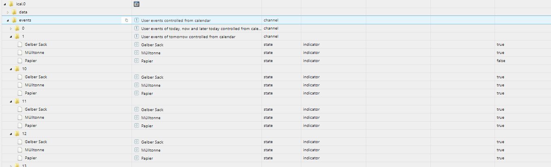This screenshot has width=551, height=167.
Task: Select the Gelber Sack tree item under folder 11
Action: pyautogui.click(x=36, y=109)
